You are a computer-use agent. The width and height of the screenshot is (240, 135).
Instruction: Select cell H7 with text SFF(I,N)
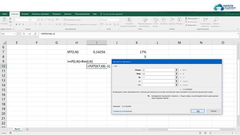76,52
